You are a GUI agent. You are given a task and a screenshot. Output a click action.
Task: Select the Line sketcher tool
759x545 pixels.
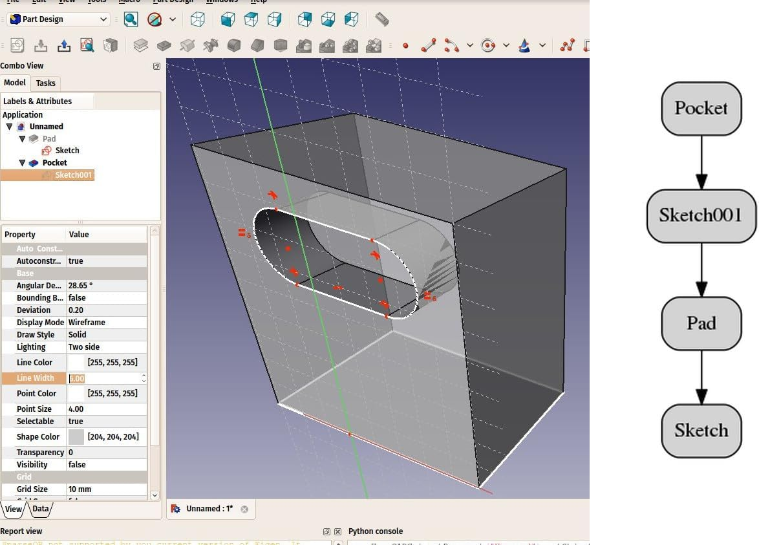pos(427,45)
